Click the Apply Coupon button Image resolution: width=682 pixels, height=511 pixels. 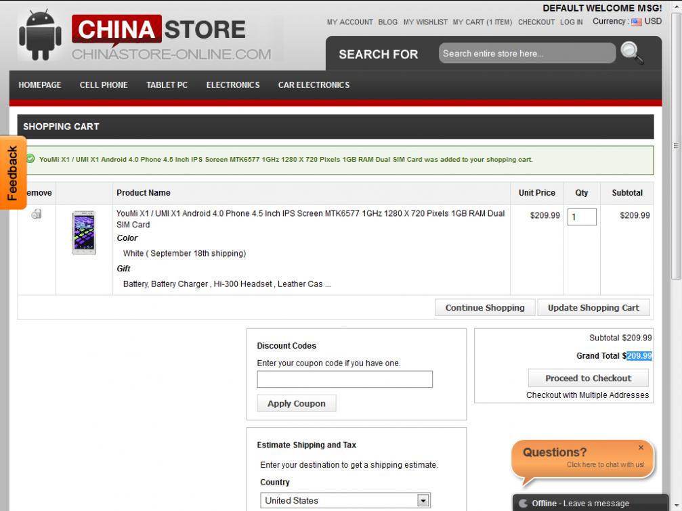tap(297, 403)
